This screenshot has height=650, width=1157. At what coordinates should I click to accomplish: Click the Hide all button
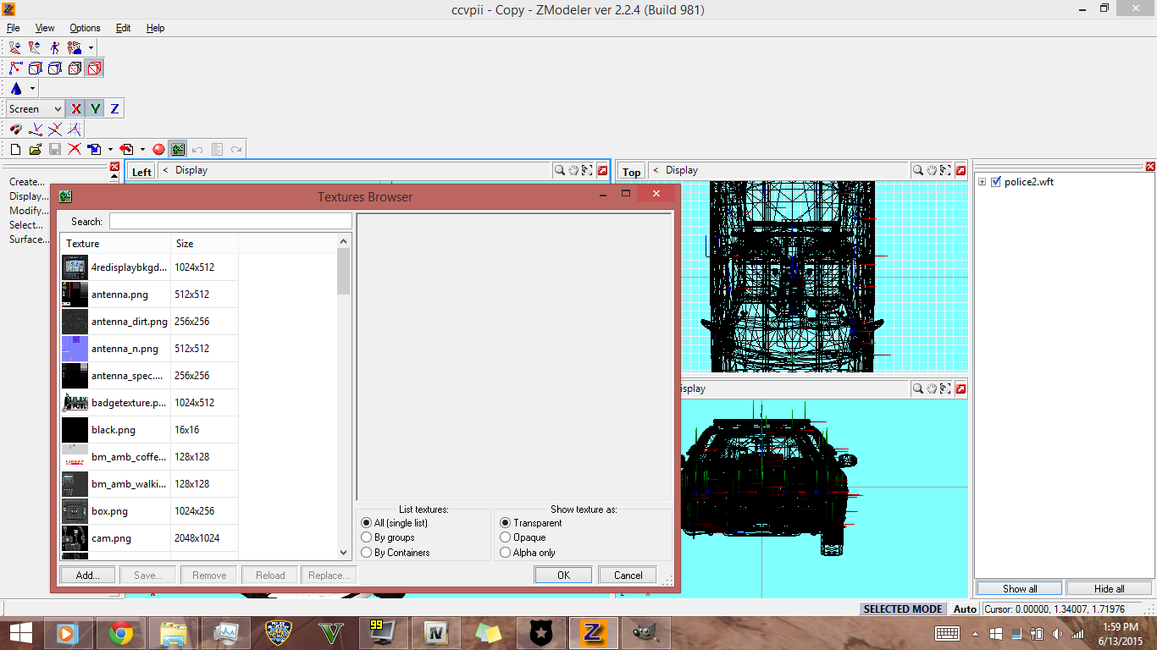(x=1109, y=589)
